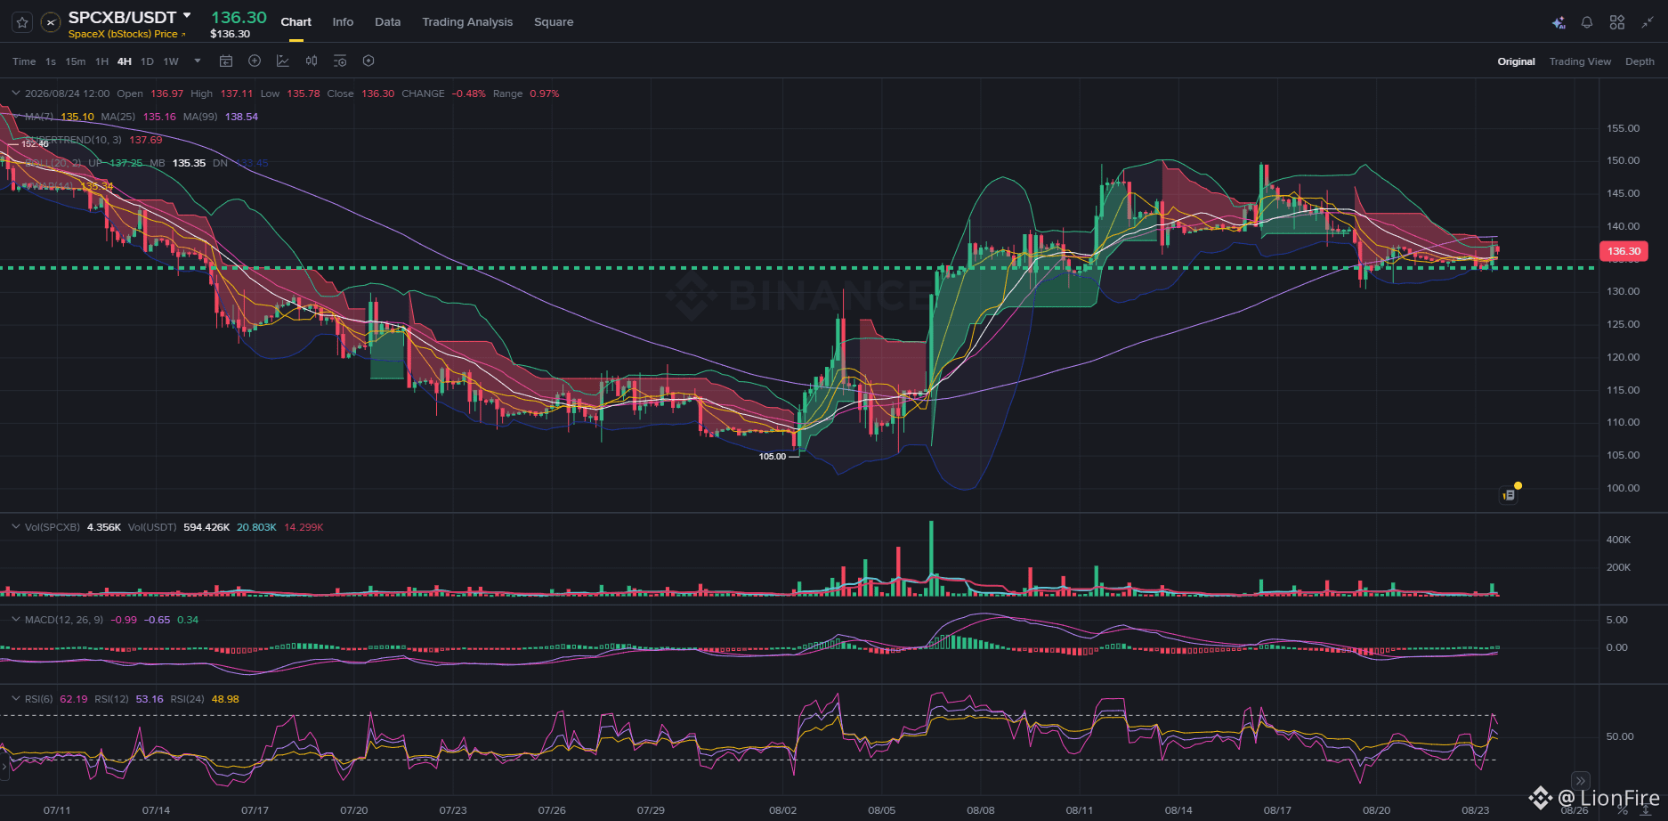
Task: Click the High value 137.11
Action: tap(237, 93)
